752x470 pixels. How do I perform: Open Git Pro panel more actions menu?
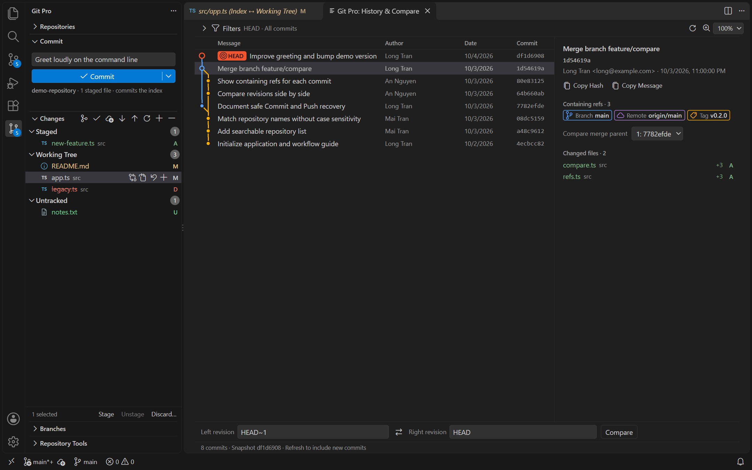point(173,11)
